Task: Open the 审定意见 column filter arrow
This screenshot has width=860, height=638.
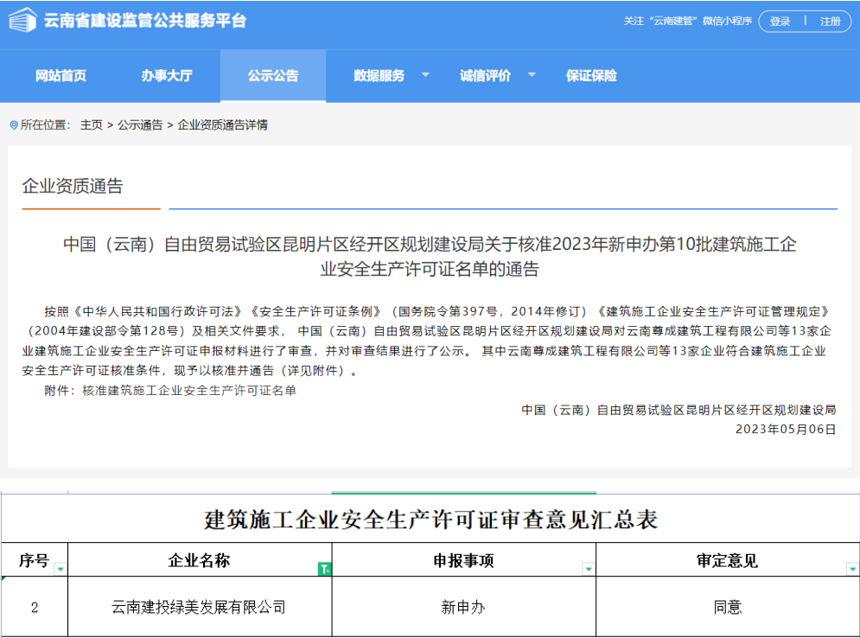Action: pyautogui.click(x=851, y=569)
